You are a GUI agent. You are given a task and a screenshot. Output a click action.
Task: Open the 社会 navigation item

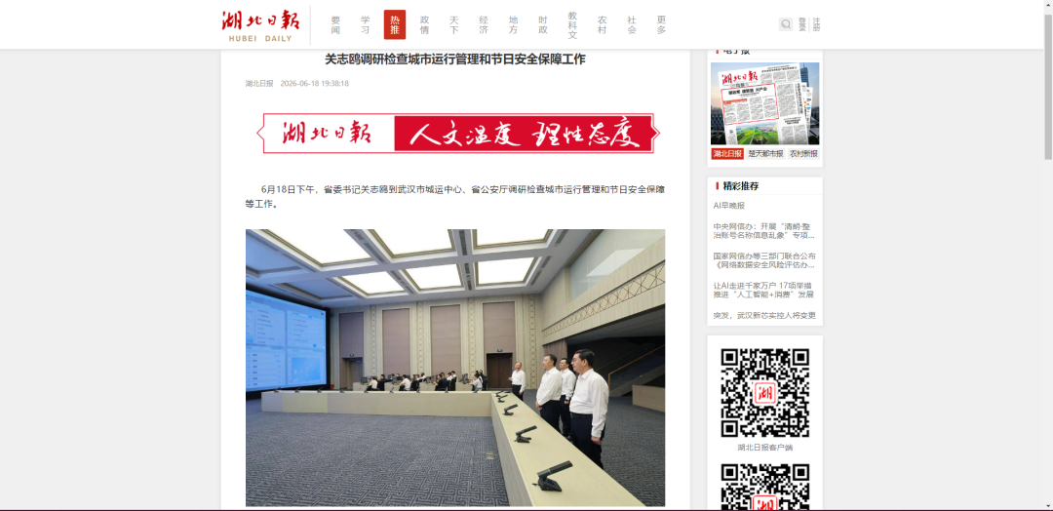(x=632, y=24)
